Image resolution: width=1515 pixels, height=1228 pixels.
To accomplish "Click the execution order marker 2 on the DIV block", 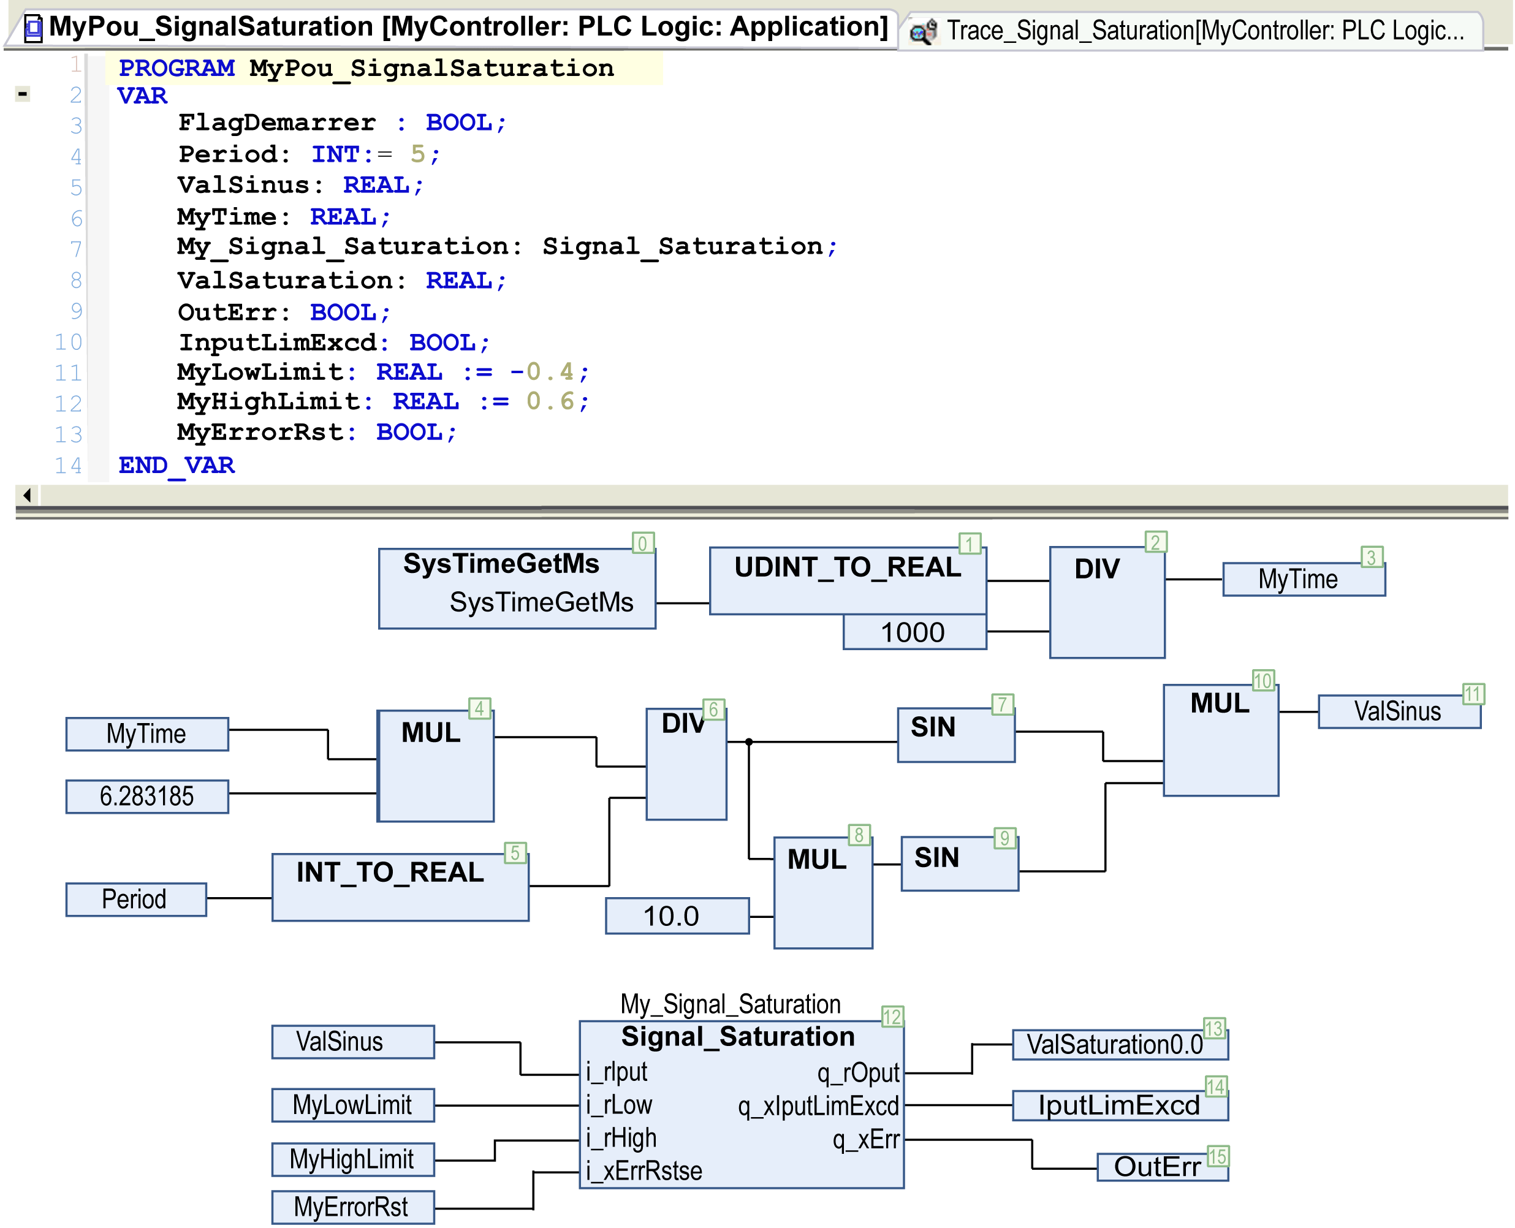I will pos(1156,542).
